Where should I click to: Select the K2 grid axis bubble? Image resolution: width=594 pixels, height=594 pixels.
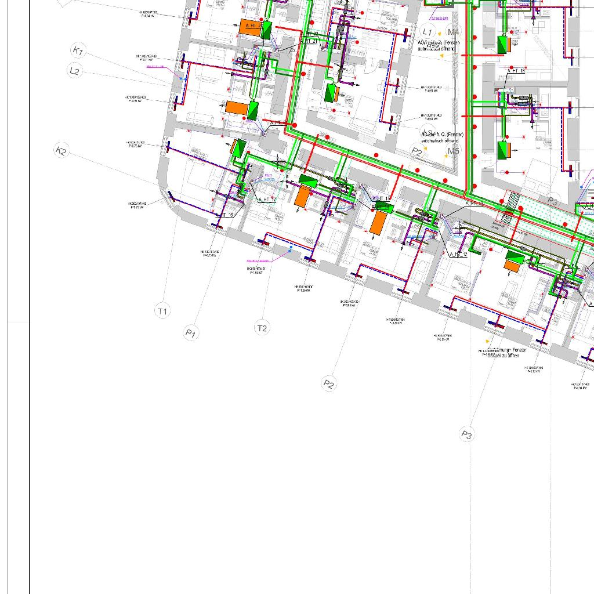pyautogui.click(x=61, y=150)
